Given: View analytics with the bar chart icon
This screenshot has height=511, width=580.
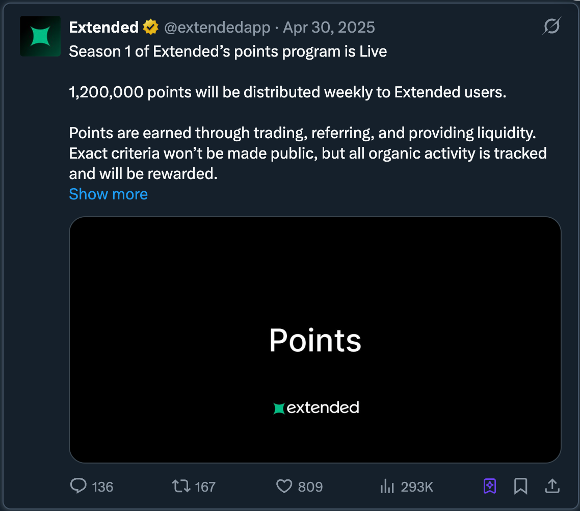Looking at the screenshot, I should (387, 487).
